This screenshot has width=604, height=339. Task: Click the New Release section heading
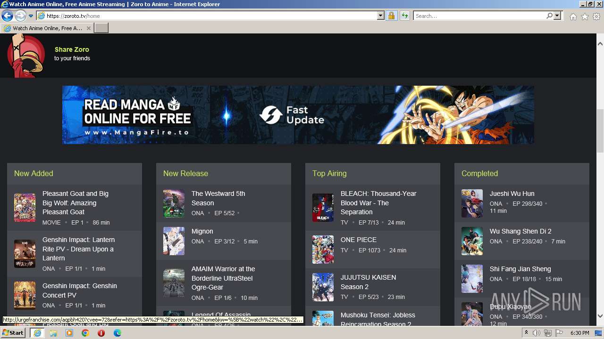point(185,173)
